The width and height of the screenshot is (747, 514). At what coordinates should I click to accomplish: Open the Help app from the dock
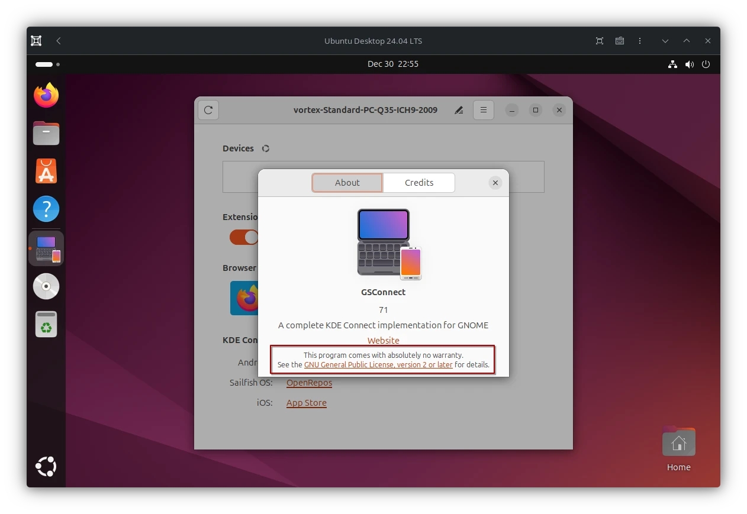tap(46, 209)
